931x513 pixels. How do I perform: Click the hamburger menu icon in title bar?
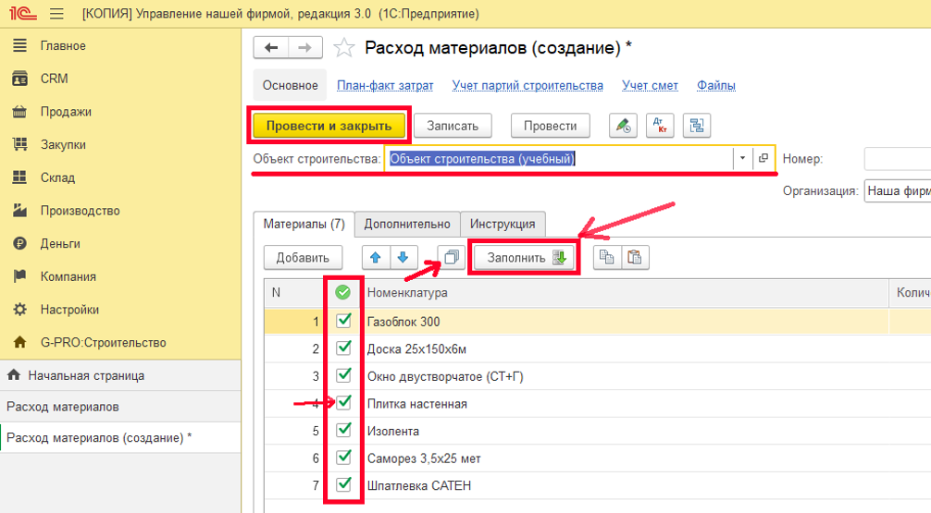tap(56, 14)
